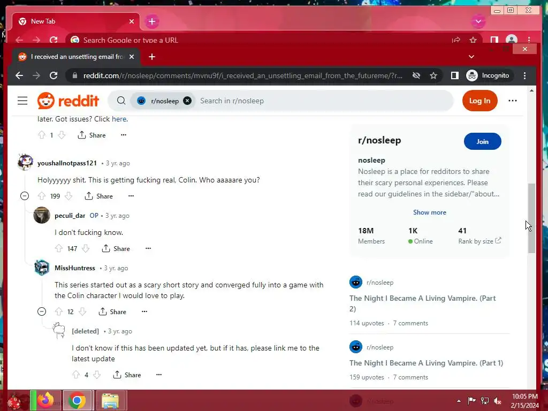This screenshot has height=411, width=548.
Task: Open the peculi_dar profile link
Action: tap(70, 216)
